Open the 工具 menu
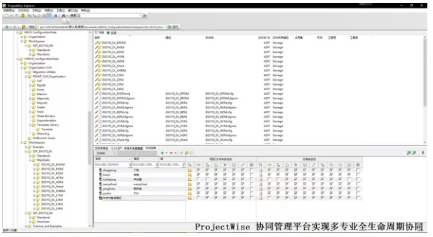The image size is (433, 237). tap(60, 11)
